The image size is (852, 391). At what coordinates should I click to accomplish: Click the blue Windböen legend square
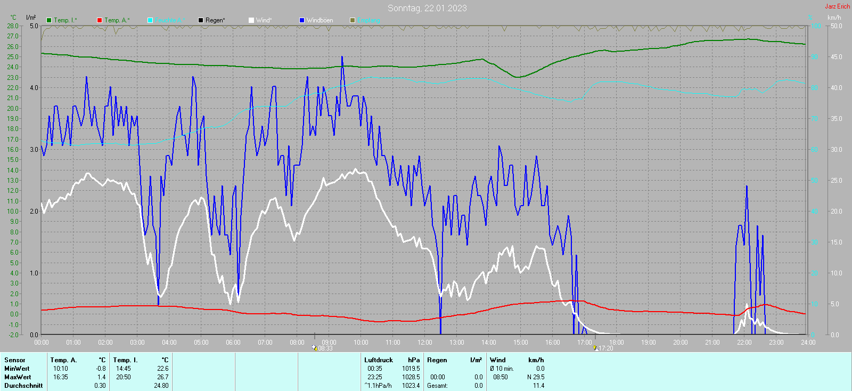pyautogui.click(x=302, y=20)
